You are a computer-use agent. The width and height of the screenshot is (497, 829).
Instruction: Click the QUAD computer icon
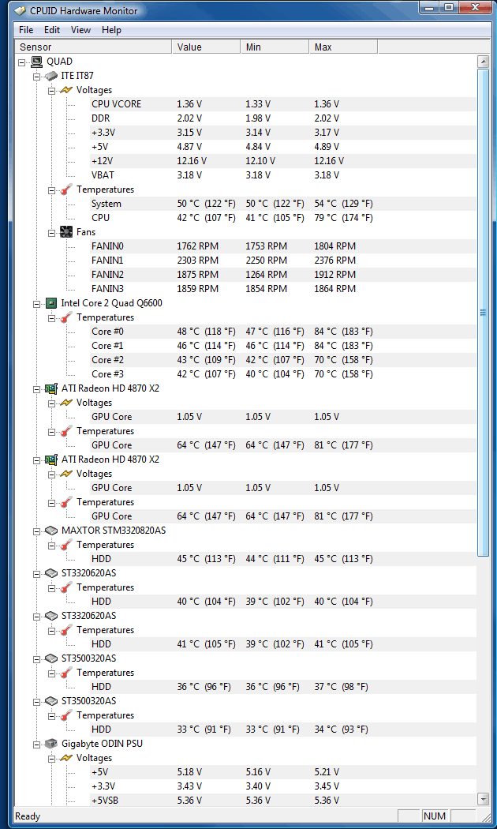[x=36, y=62]
